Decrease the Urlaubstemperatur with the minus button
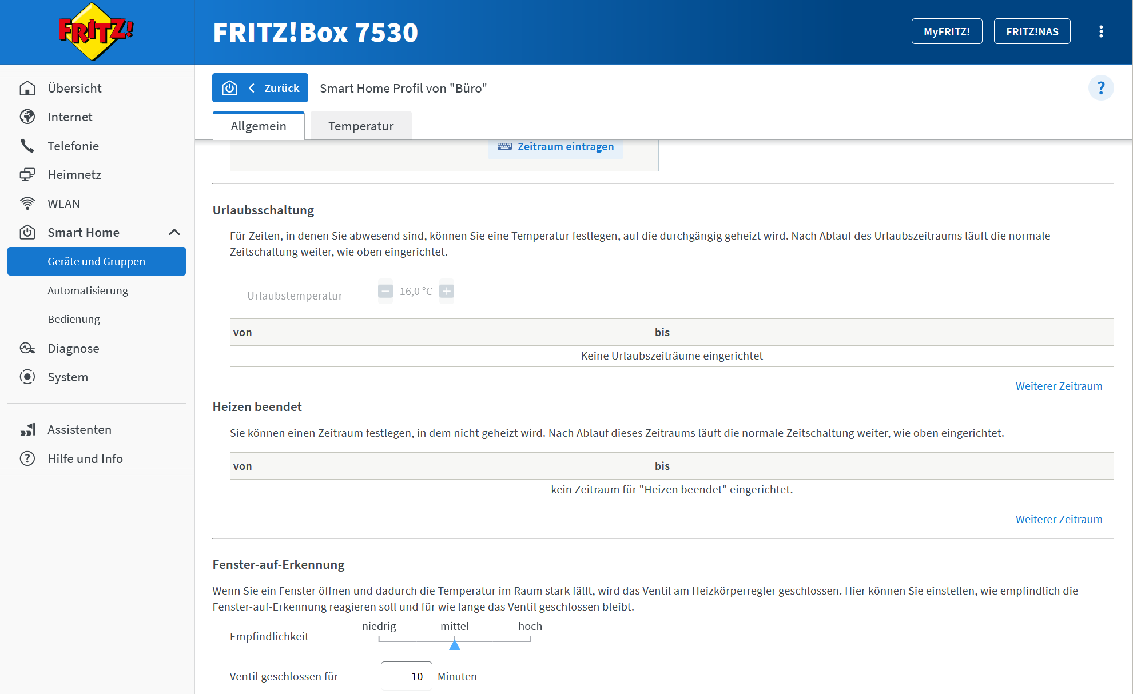This screenshot has height=694, width=1133. click(385, 291)
